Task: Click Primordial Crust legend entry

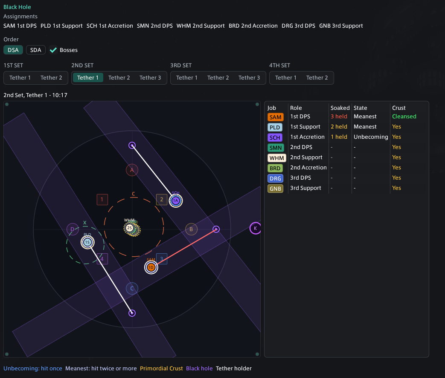Action: [161, 368]
